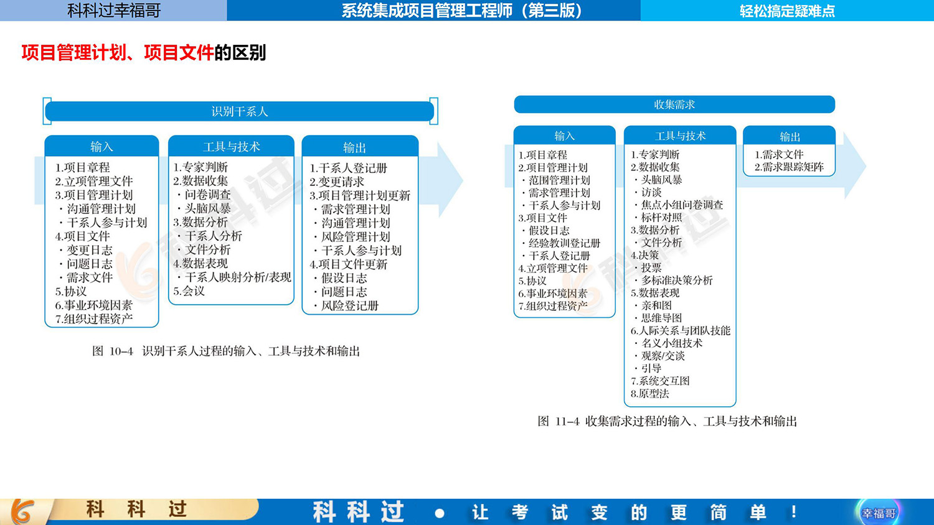Click 6.事业环境因素 in 收集需求 inputs
Screen dimensions: 934x525
tap(553, 294)
